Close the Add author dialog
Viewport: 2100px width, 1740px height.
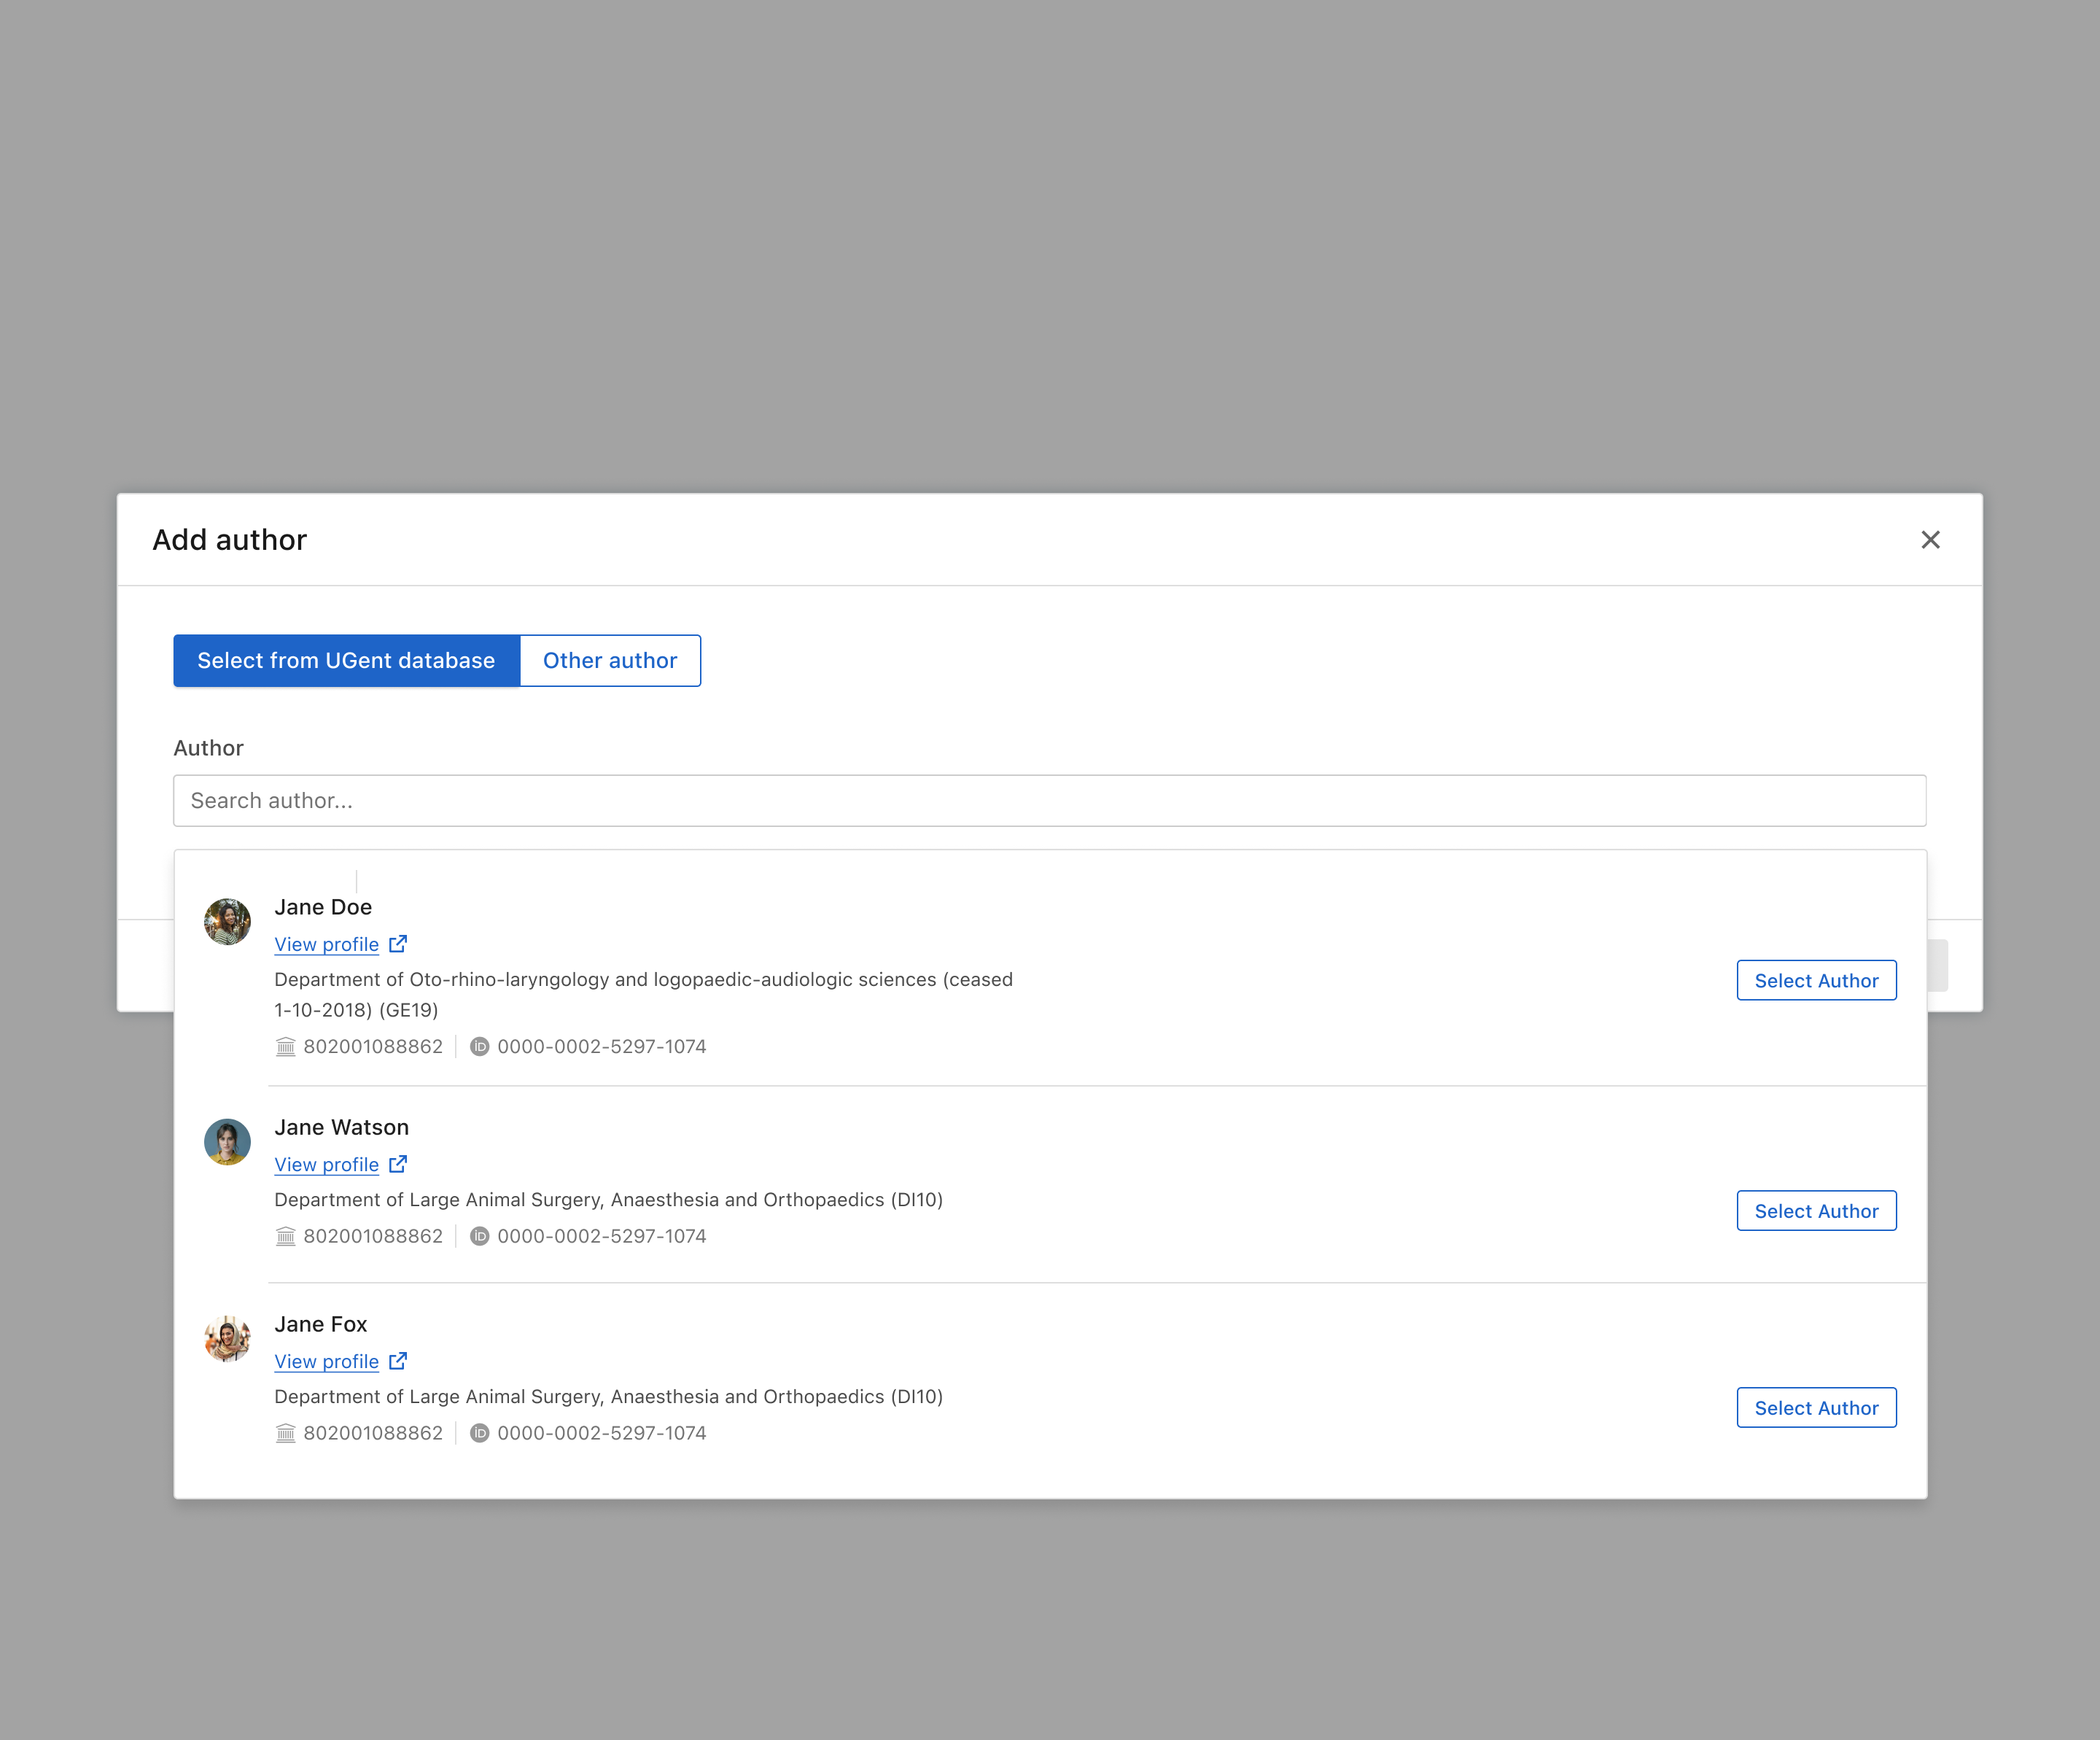pyautogui.click(x=1930, y=539)
